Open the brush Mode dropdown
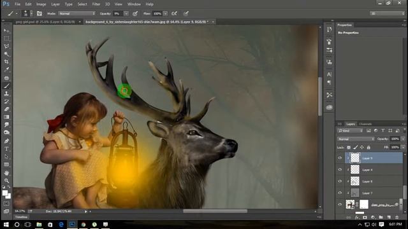408x229 pixels. tap(76, 13)
